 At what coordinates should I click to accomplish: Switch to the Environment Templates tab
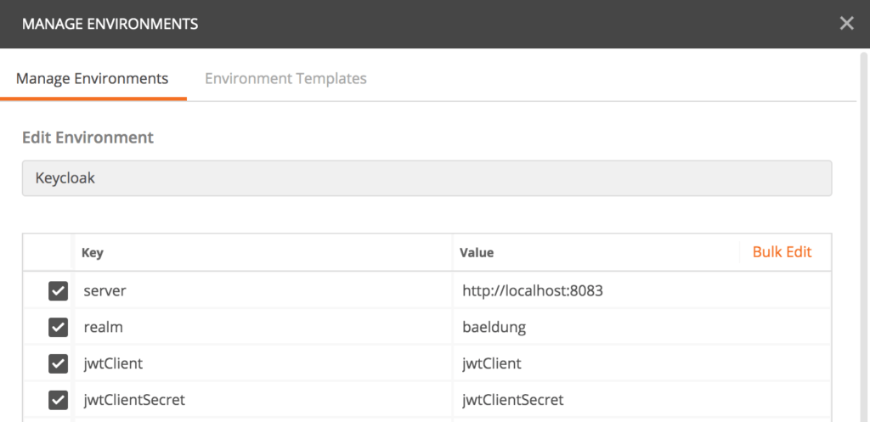point(285,78)
